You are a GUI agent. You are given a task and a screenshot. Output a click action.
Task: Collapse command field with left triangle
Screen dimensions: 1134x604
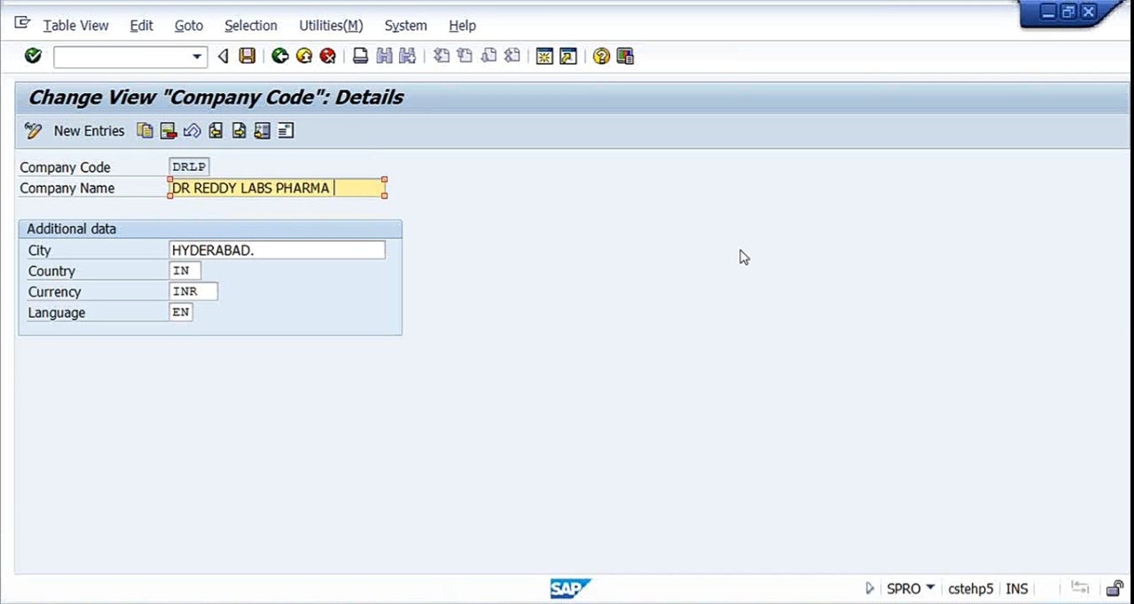coord(223,57)
